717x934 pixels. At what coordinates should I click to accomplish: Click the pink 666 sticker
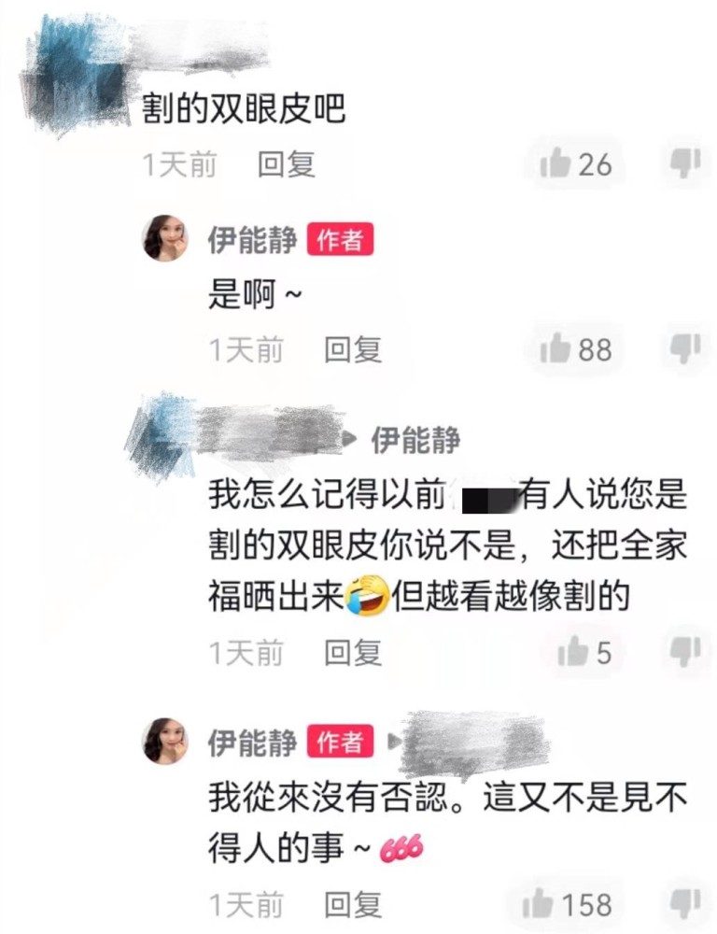(x=401, y=848)
